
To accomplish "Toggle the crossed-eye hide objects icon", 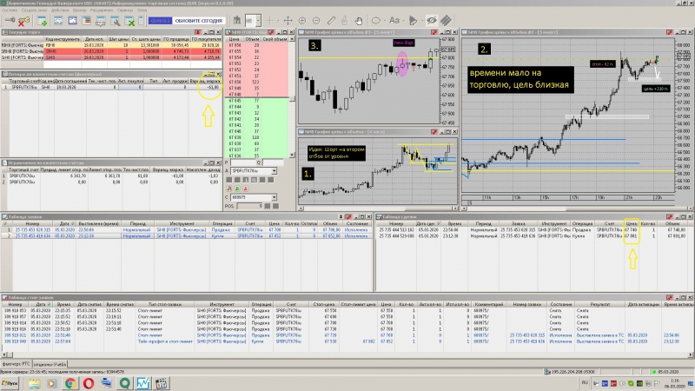I will [431, 20].
